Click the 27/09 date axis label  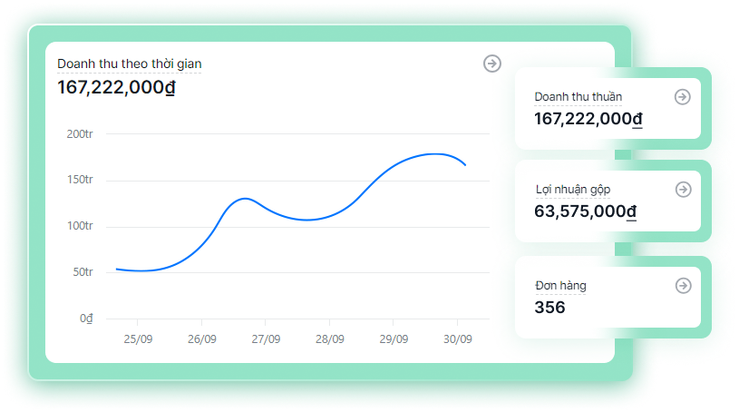click(x=265, y=339)
